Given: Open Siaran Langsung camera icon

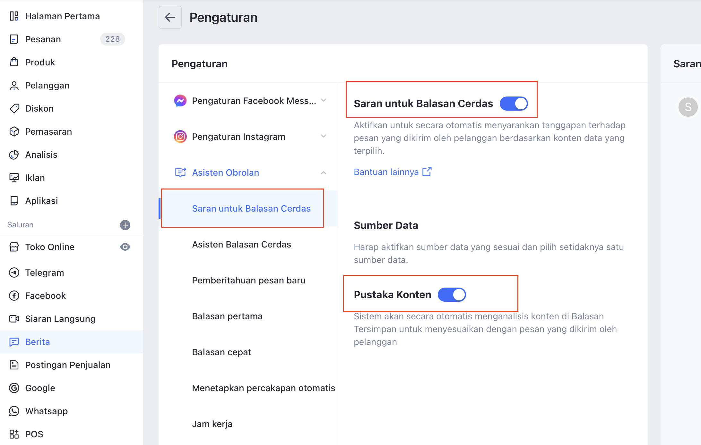Looking at the screenshot, I should (14, 319).
